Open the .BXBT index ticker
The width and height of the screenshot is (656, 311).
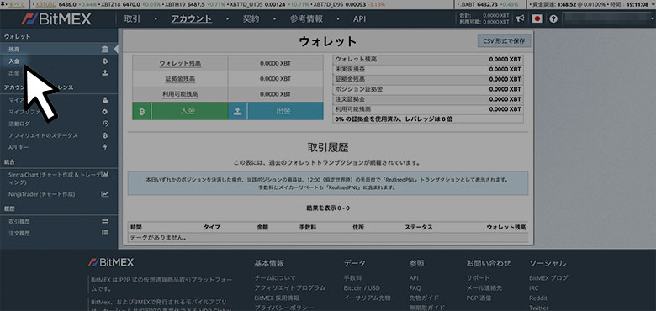(467, 4)
